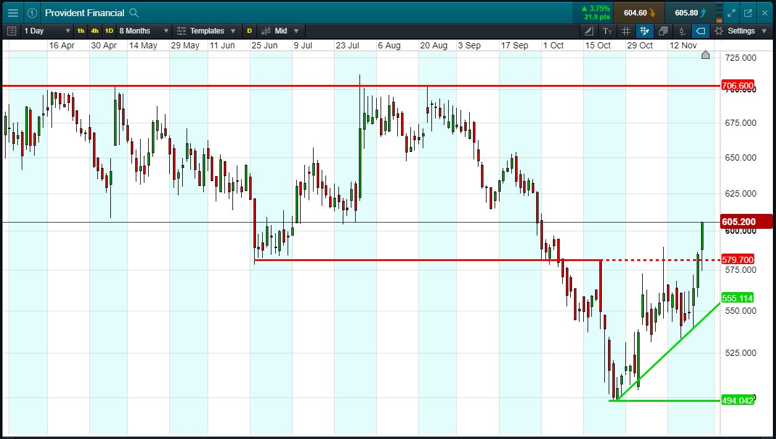
Task: Click the yellow D default button
Action: 250,30
